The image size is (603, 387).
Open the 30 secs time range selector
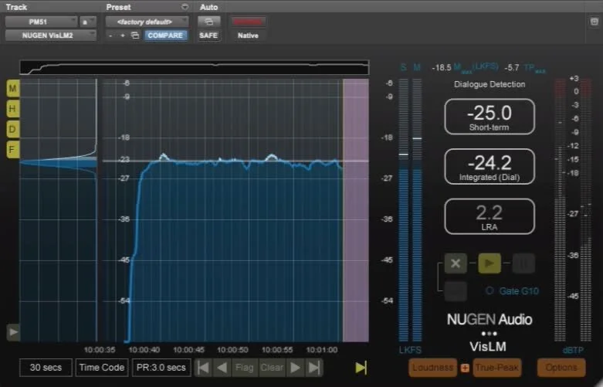[x=46, y=368]
